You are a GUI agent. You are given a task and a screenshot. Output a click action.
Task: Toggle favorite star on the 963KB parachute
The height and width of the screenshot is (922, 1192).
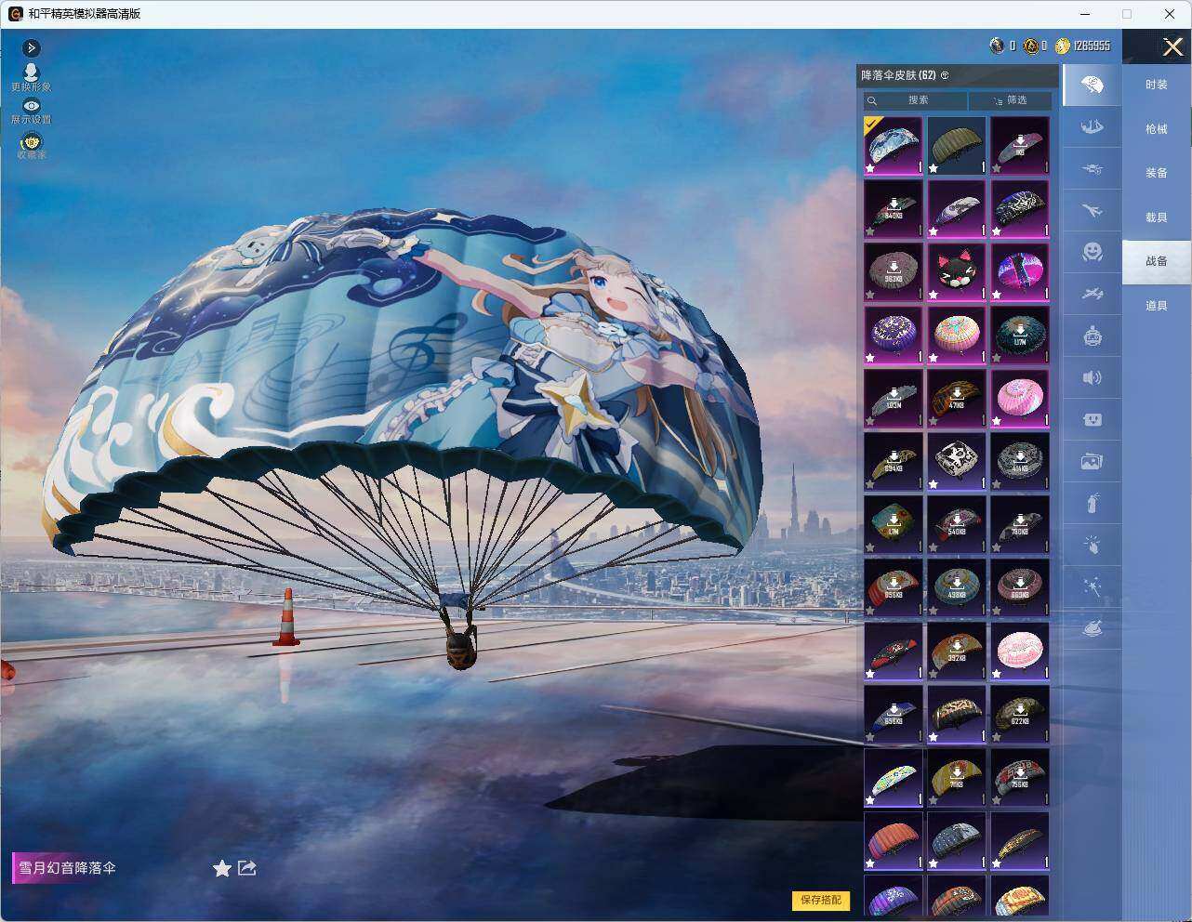point(870,295)
